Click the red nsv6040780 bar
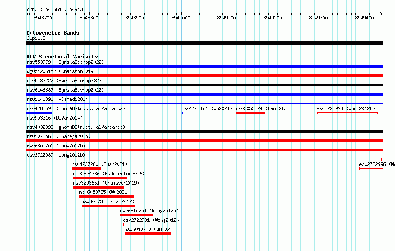This screenshot has width=395, height=251. point(148,234)
